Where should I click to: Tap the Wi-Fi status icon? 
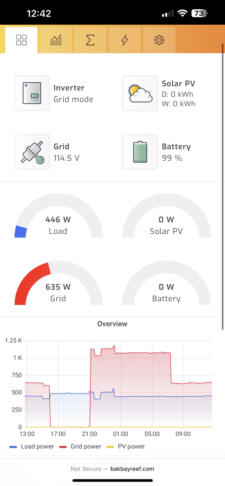[182, 13]
